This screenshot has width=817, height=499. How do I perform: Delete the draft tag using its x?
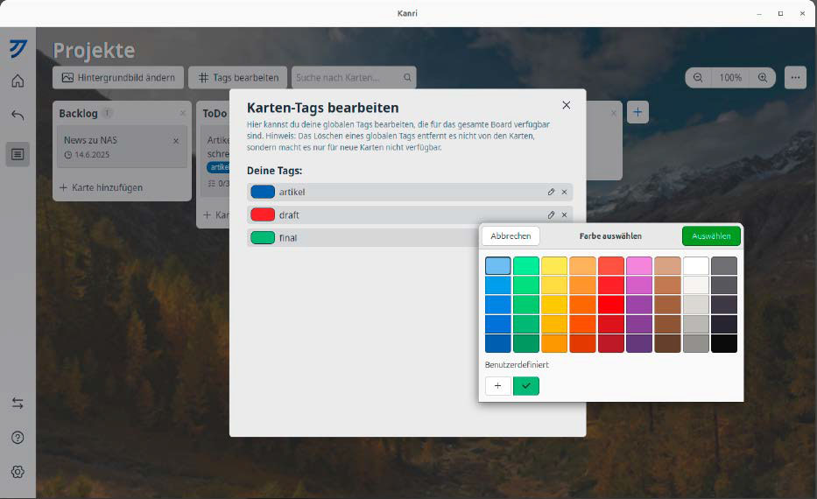pyautogui.click(x=565, y=214)
